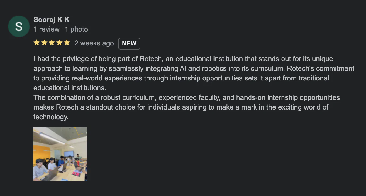Click the green S profile avatar

(x=19, y=26)
